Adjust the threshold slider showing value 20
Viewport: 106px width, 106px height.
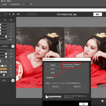click(3, 34)
